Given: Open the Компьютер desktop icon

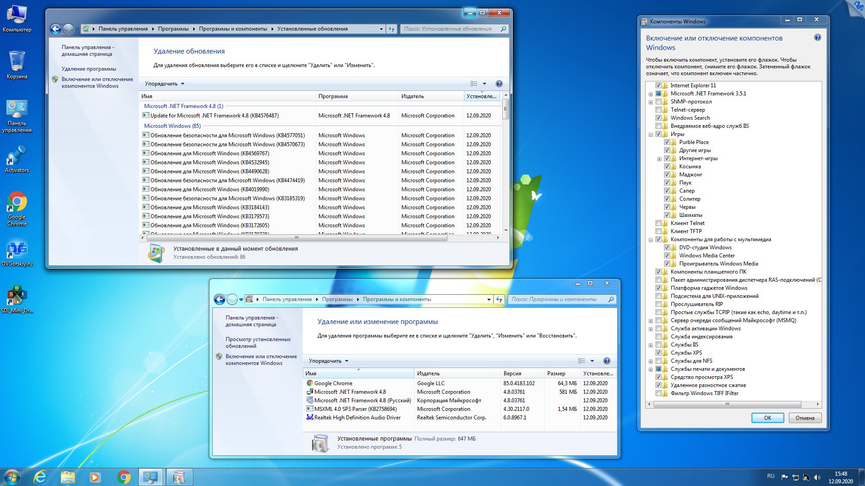Looking at the screenshot, I should point(17,19).
